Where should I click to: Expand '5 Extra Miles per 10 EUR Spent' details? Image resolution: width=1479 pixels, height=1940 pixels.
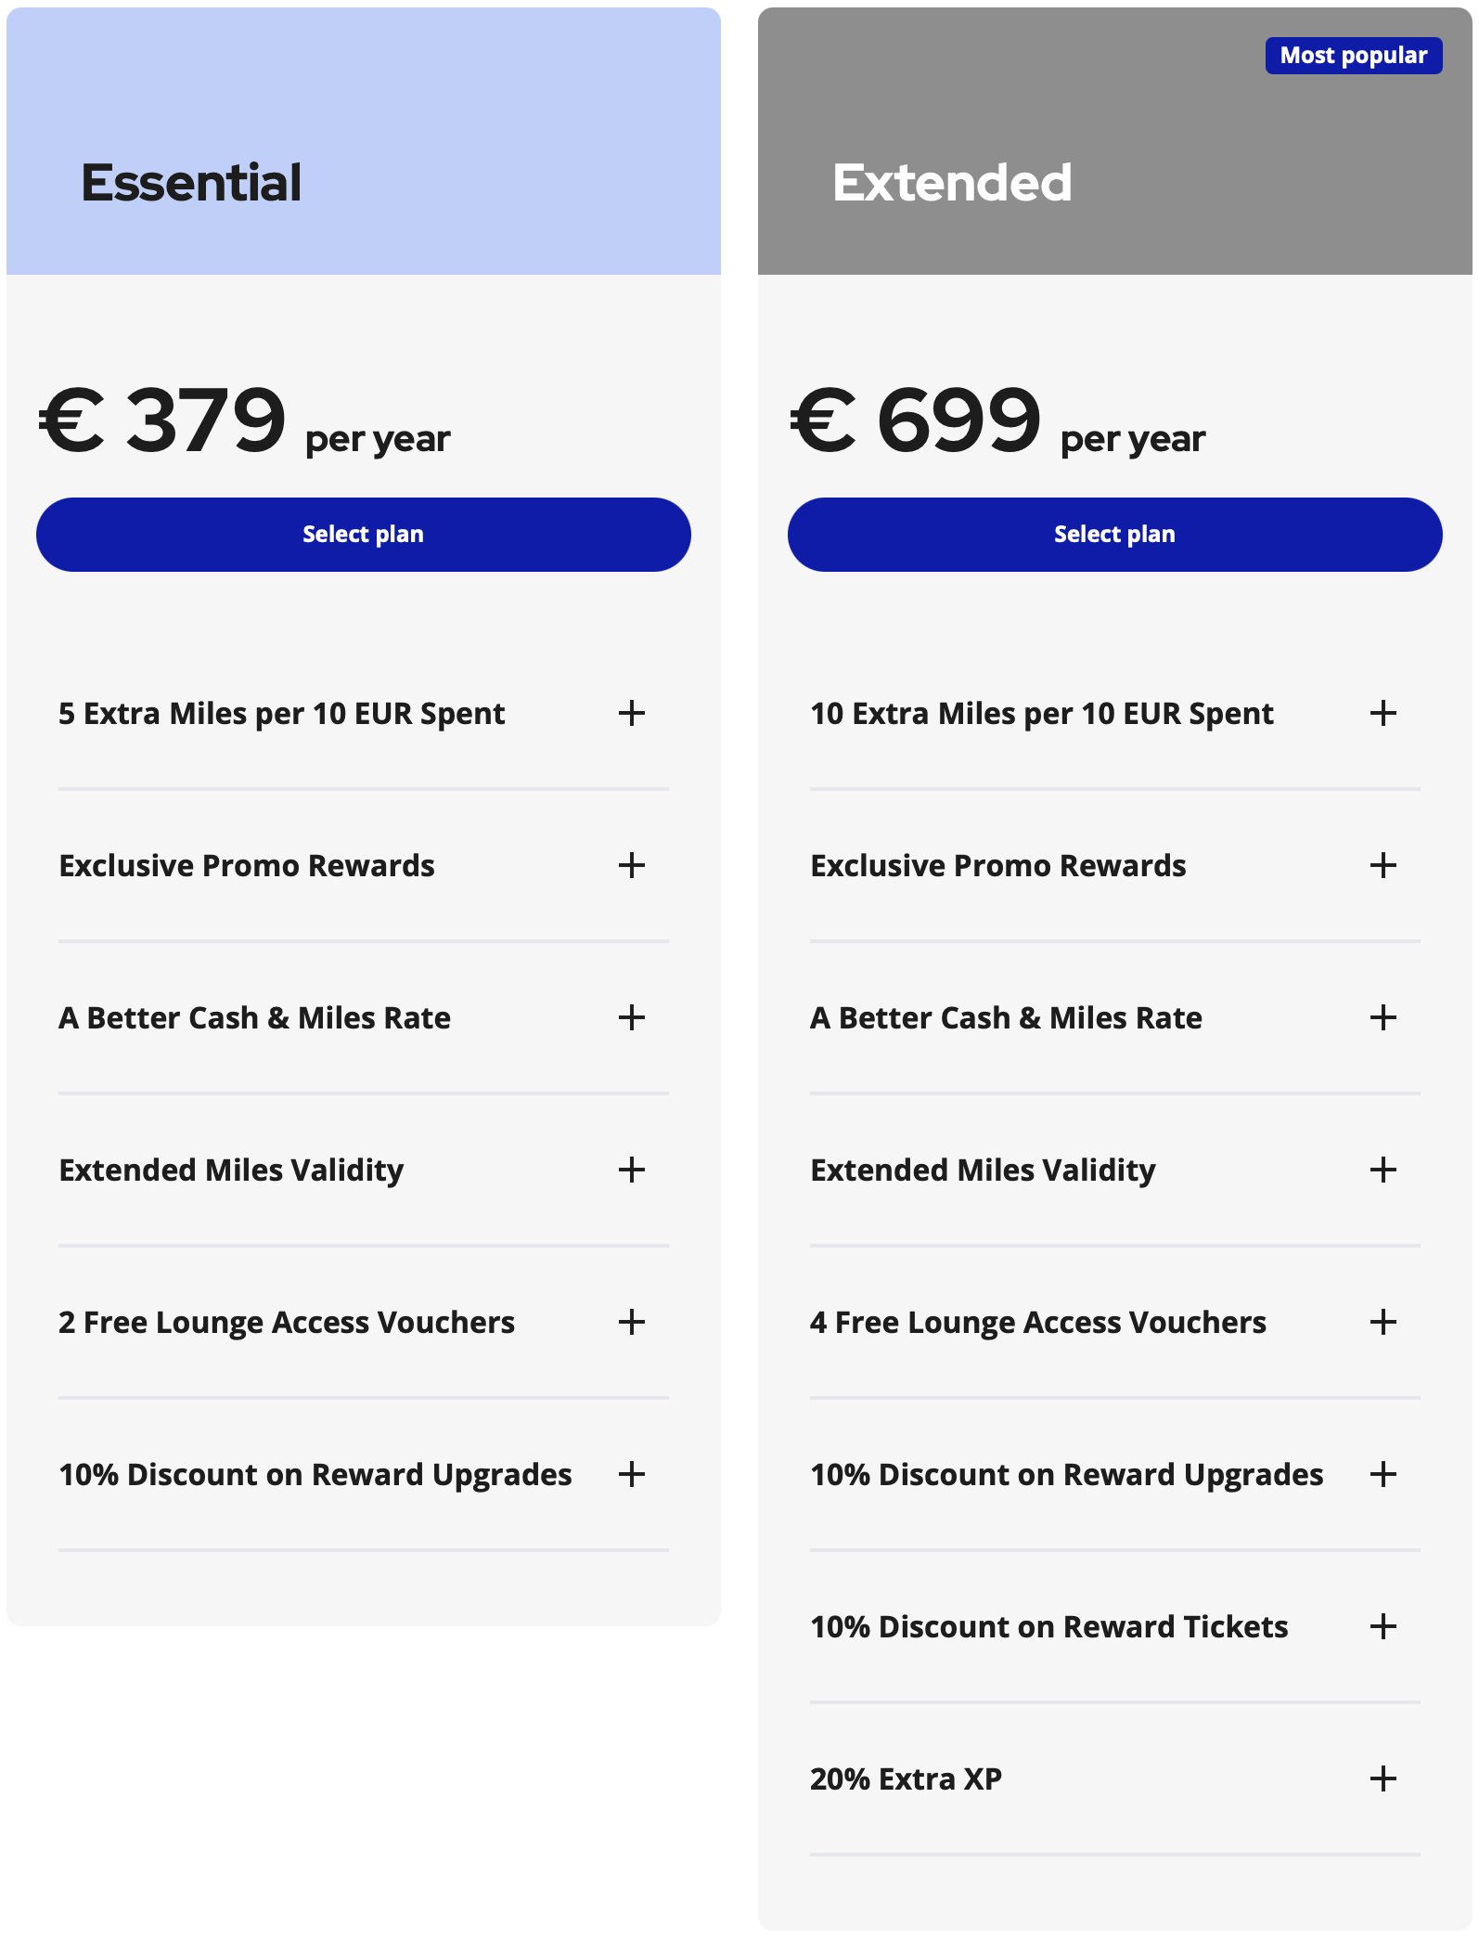(x=632, y=714)
